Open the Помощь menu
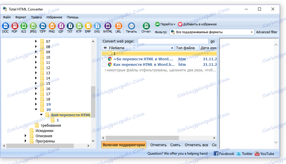This screenshot has width=286, height=164. [73, 17]
